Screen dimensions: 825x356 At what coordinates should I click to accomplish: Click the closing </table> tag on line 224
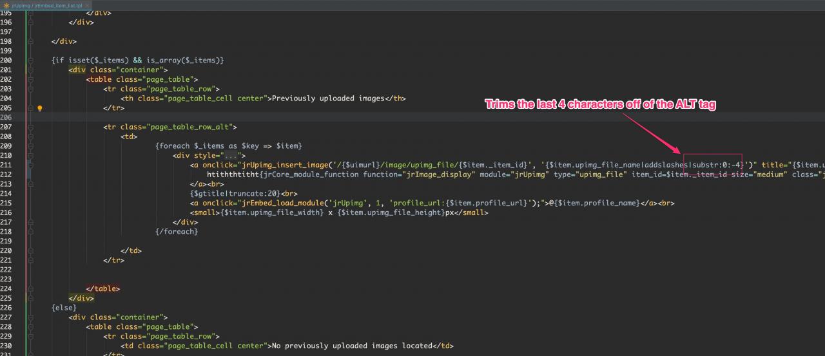[x=103, y=289]
